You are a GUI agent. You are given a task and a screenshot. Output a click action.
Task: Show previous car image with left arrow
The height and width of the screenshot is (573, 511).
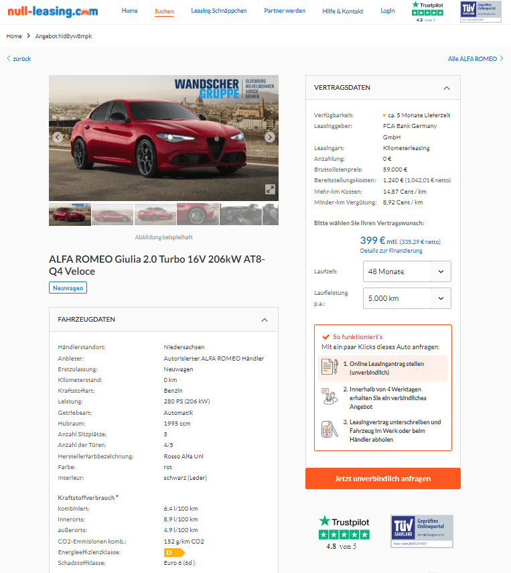58,137
